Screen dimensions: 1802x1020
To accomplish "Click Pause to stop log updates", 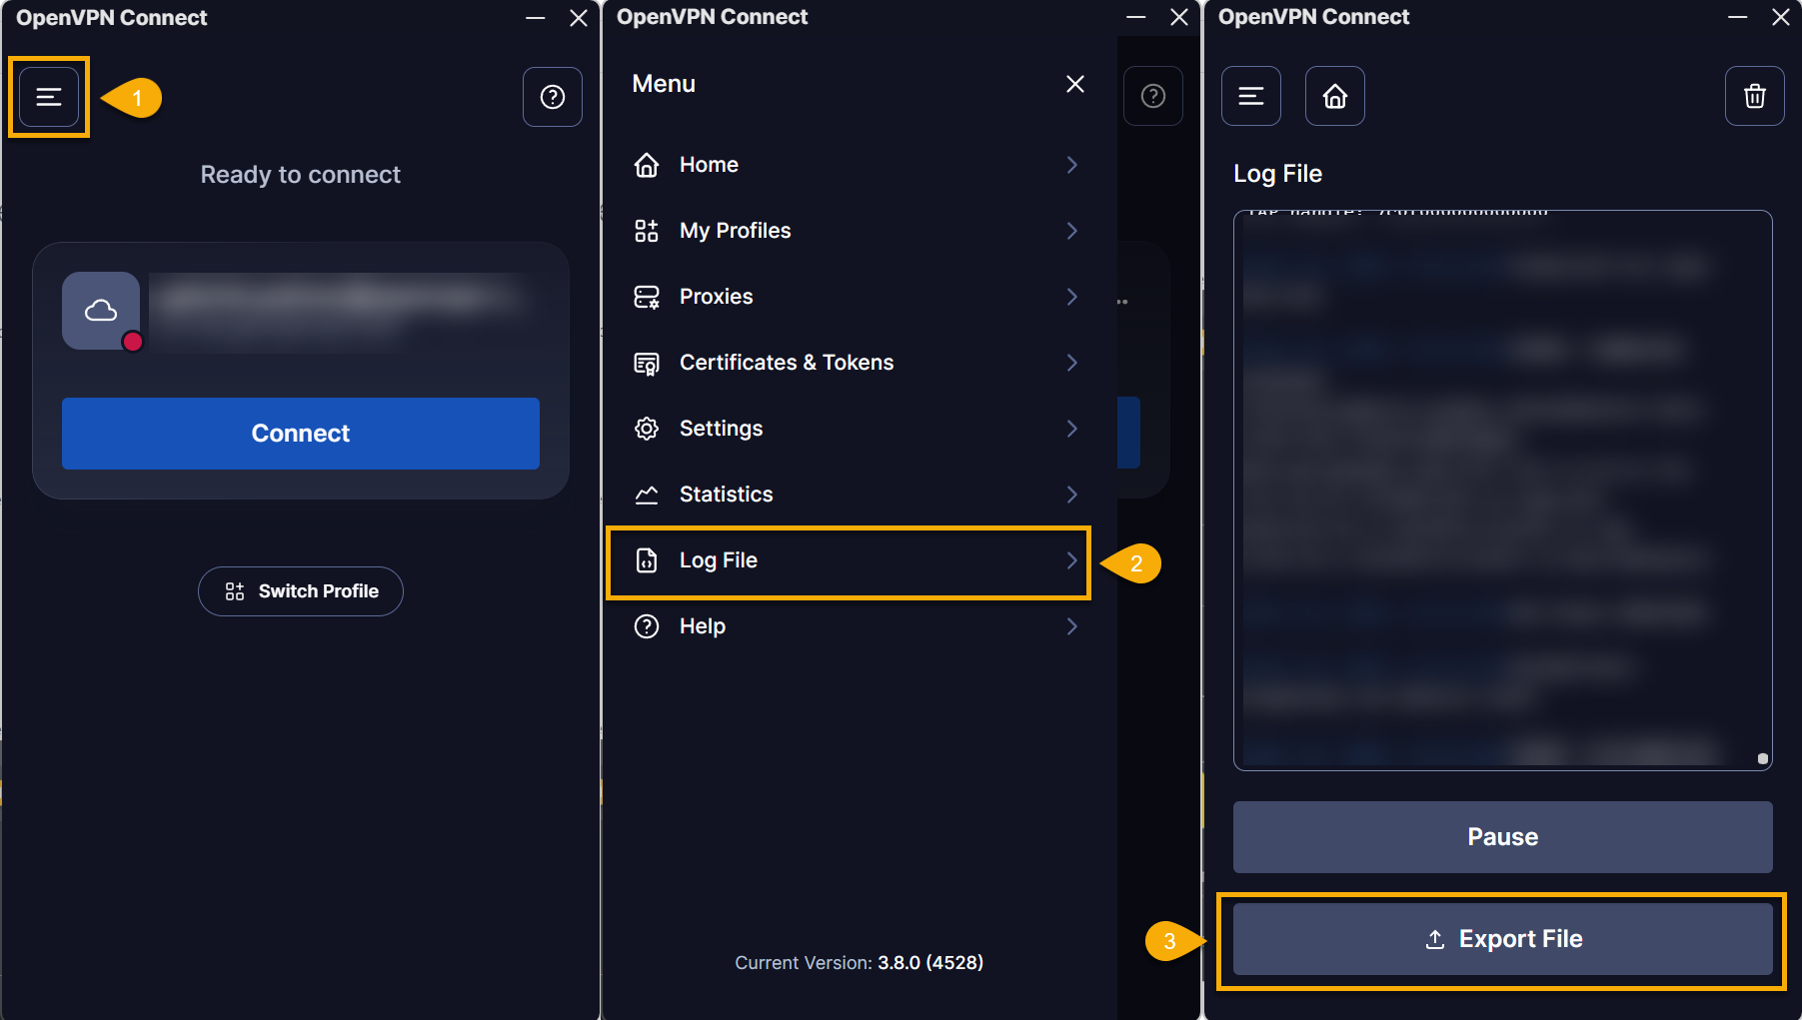I will coord(1502,836).
